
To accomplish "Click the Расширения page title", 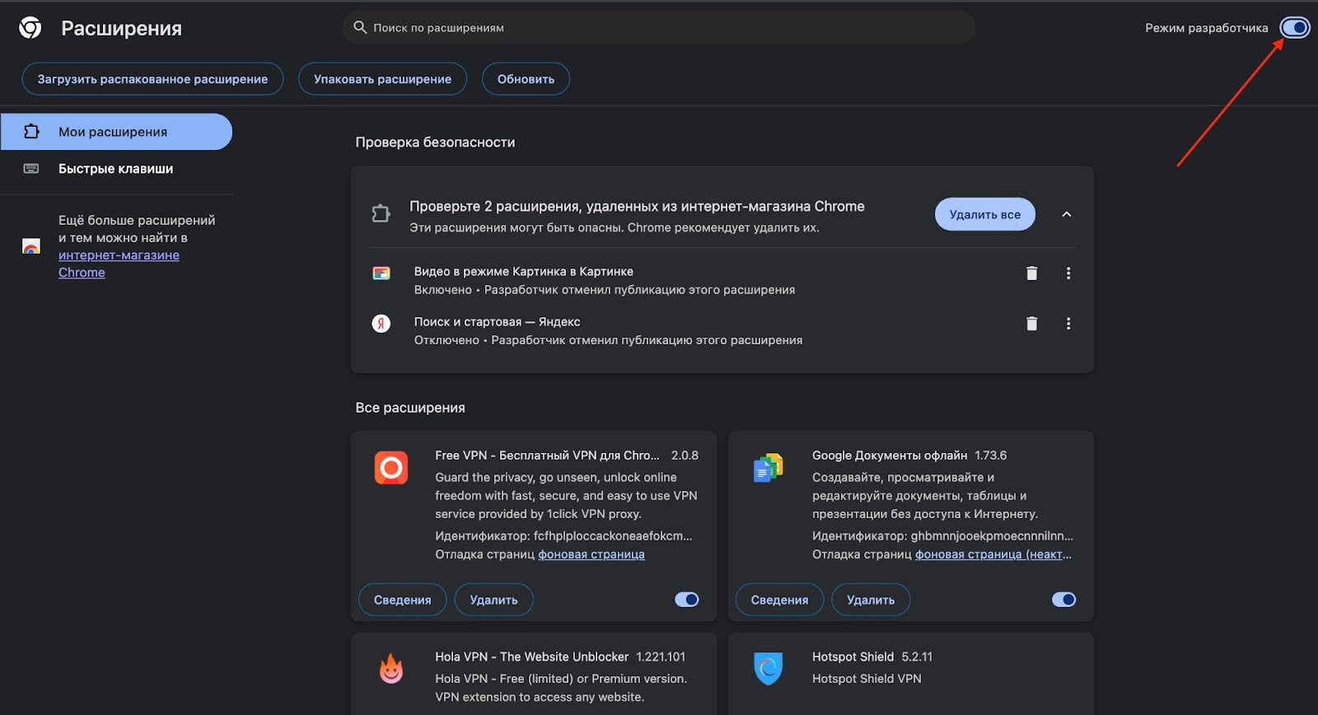I will click(x=121, y=28).
